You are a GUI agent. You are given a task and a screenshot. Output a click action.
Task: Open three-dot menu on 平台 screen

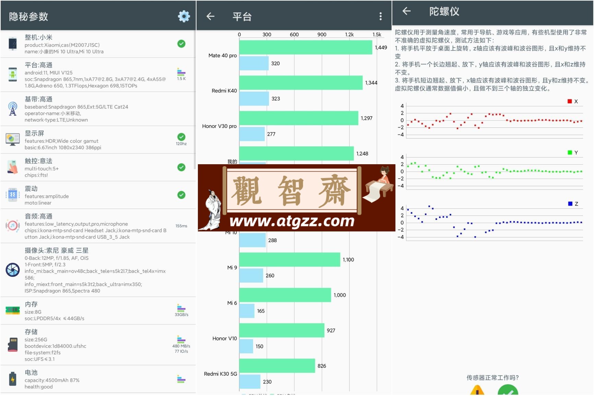pyautogui.click(x=380, y=16)
